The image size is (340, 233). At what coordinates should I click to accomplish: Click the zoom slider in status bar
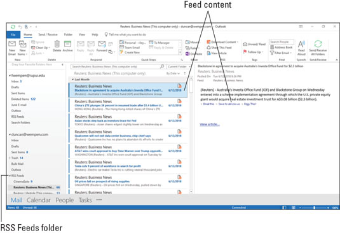coord(314,208)
